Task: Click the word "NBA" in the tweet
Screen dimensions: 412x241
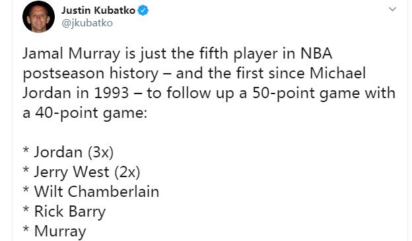Action: tap(316, 53)
